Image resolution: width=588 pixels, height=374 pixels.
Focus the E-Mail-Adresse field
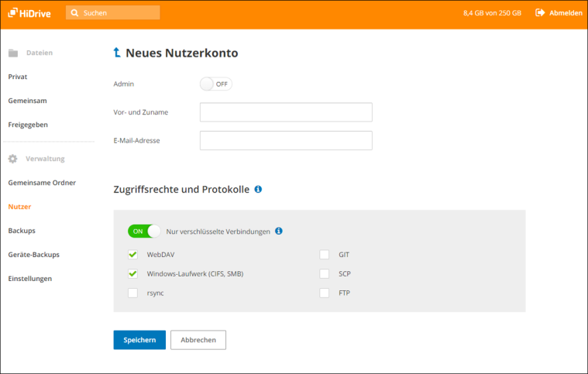click(x=286, y=140)
